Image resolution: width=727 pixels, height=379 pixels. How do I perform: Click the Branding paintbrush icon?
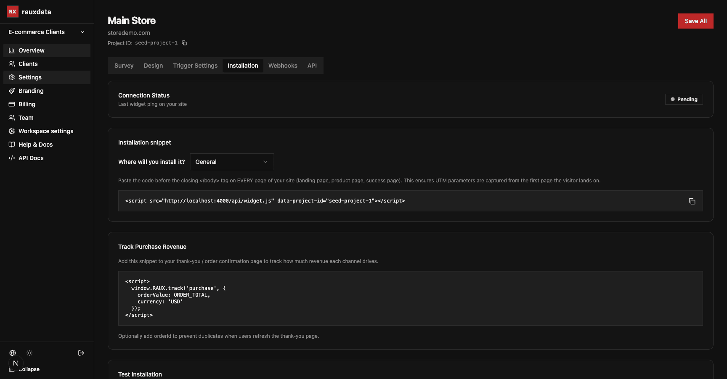pos(12,91)
